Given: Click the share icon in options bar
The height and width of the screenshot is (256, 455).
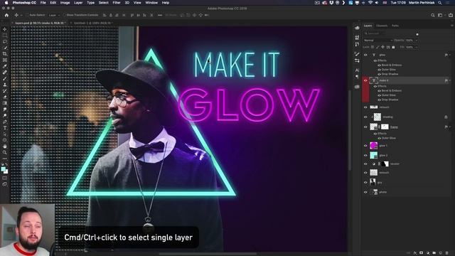Looking at the screenshot, I should 451,15.
